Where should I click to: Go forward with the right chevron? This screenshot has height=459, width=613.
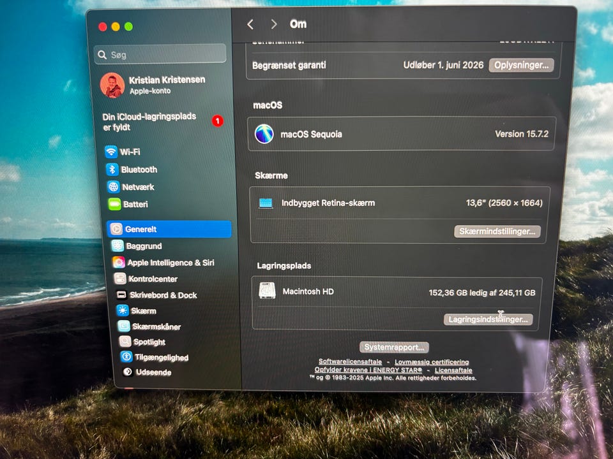(x=274, y=25)
